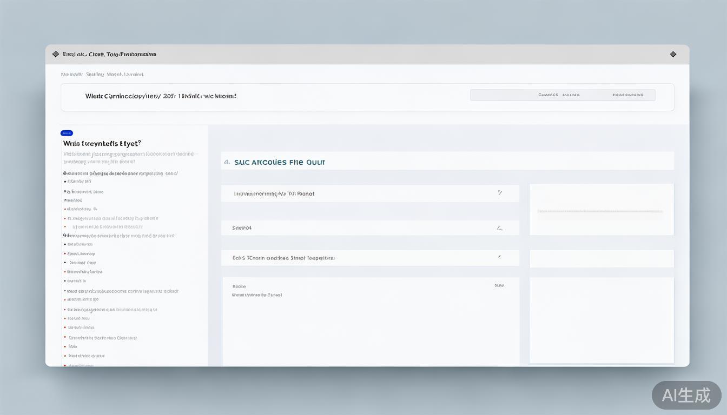Click the diamond icon at title bar left
The width and height of the screenshot is (727, 415).
(x=55, y=54)
